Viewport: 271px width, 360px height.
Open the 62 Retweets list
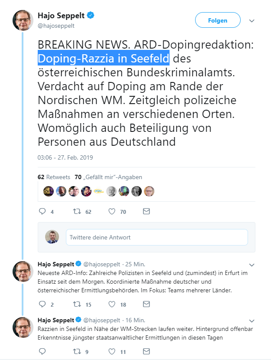click(x=54, y=177)
